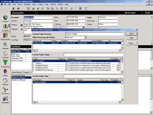This screenshot has width=153, height=115.
Task: Click the globe web toolbar icon
Action: (13, 8)
